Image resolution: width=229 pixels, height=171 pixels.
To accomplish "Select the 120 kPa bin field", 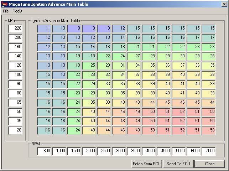I will click(15, 66).
